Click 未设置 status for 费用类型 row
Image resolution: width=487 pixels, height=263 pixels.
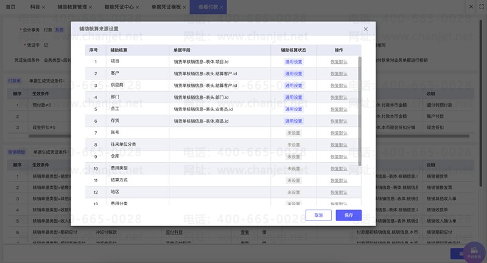click(293, 169)
